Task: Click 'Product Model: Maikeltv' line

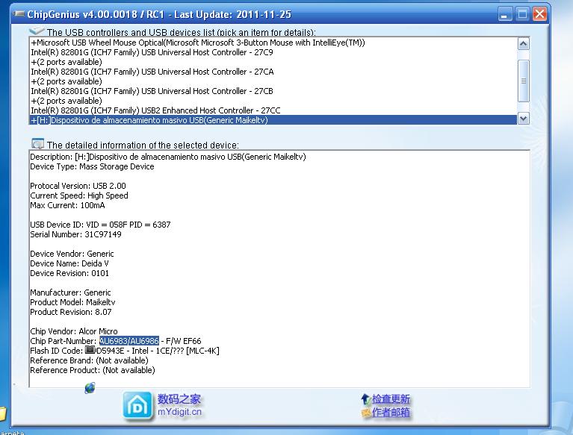Action: tap(72, 302)
